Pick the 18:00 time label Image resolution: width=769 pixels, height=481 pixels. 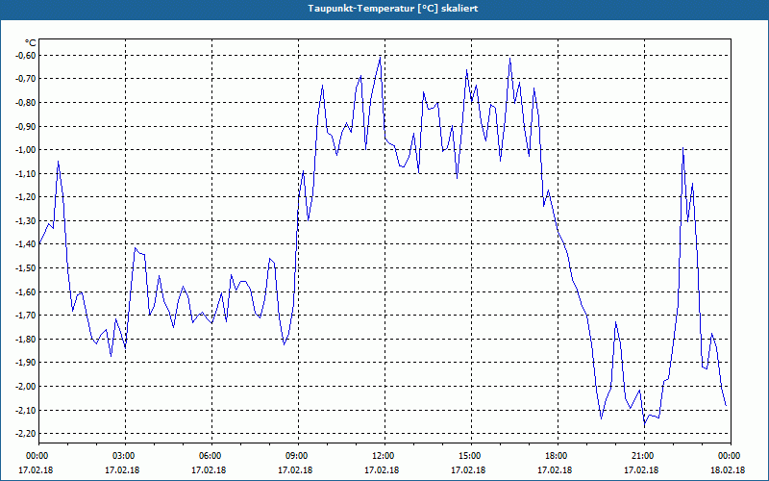click(555, 456)
